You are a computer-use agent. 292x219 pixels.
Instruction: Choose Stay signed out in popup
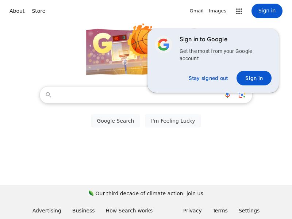[x=208, y=78]
